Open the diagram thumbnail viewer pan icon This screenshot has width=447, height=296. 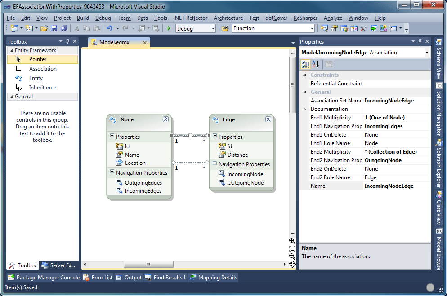click(x=292, y=265)
